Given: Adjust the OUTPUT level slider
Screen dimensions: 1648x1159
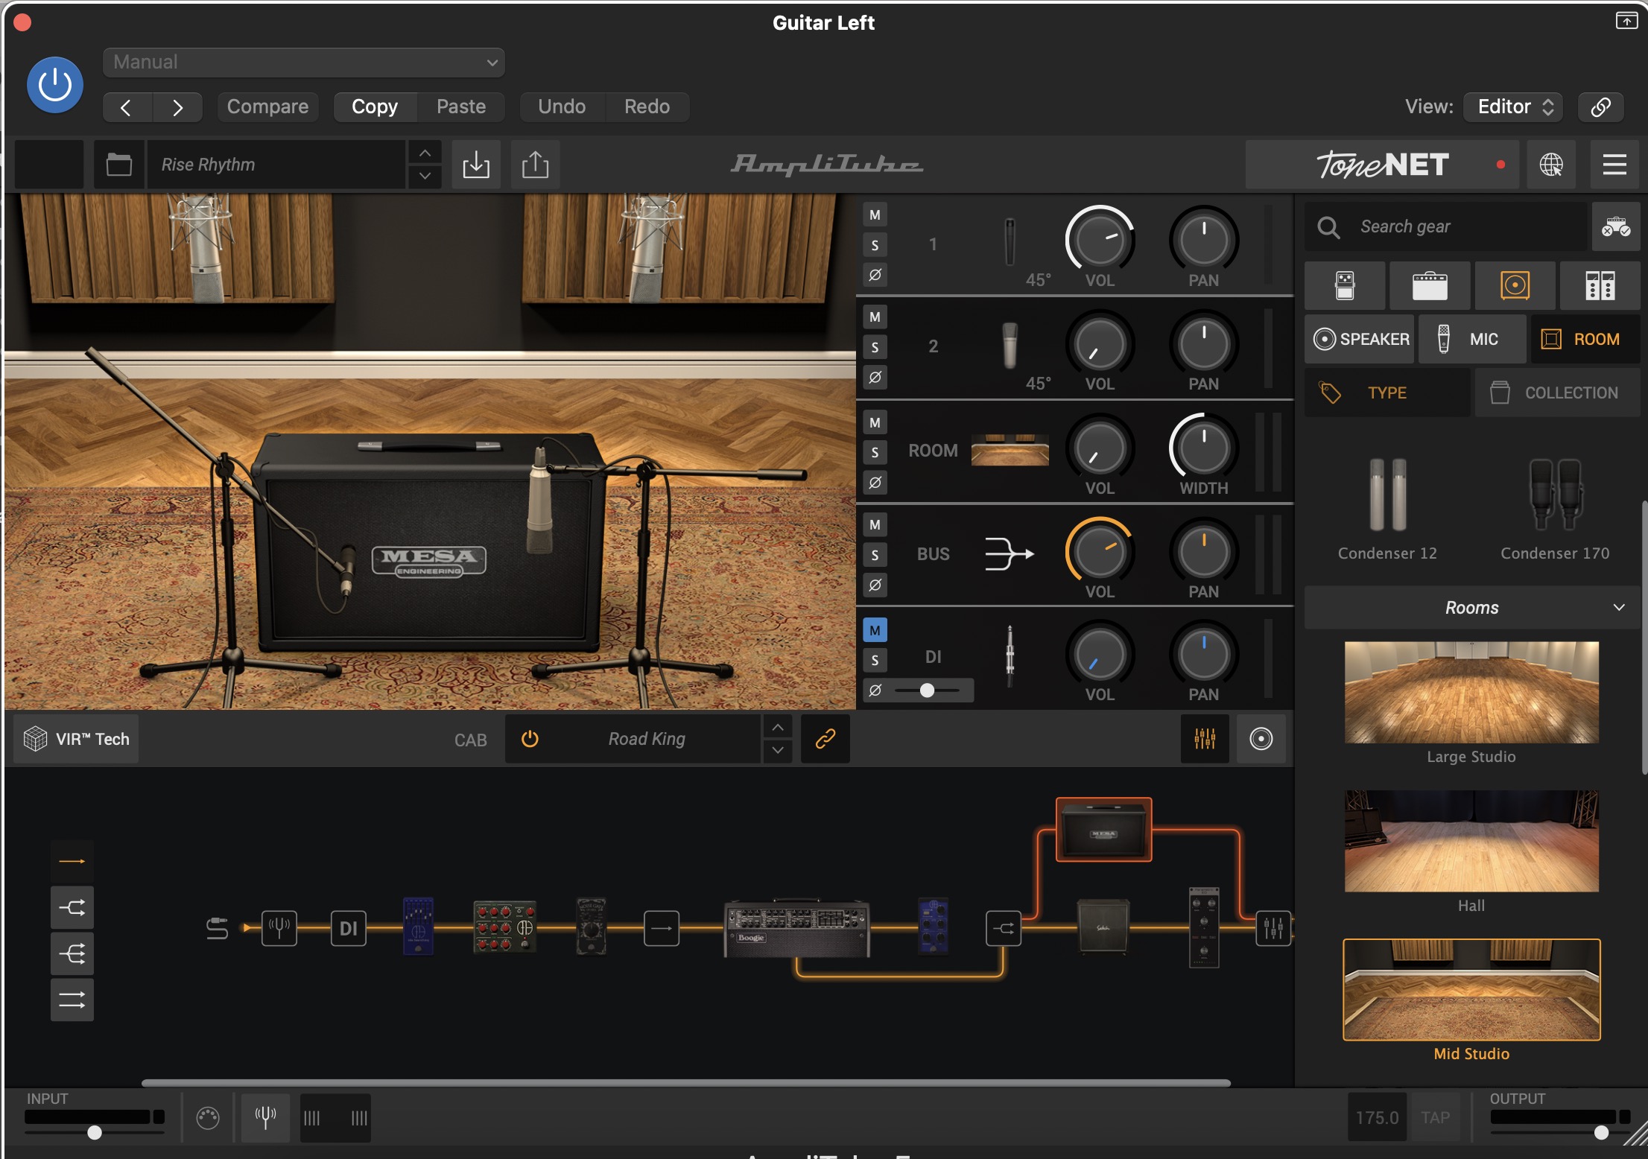Looking at the screenshot, I should click(x=1600, y=1133).
